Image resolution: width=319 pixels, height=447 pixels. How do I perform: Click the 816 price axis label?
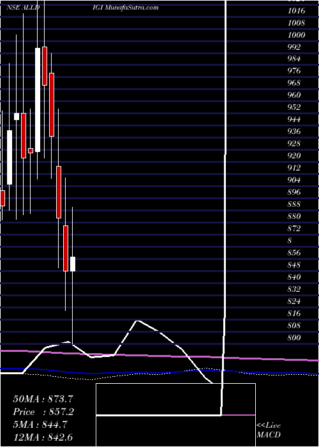tap(294, 314)
